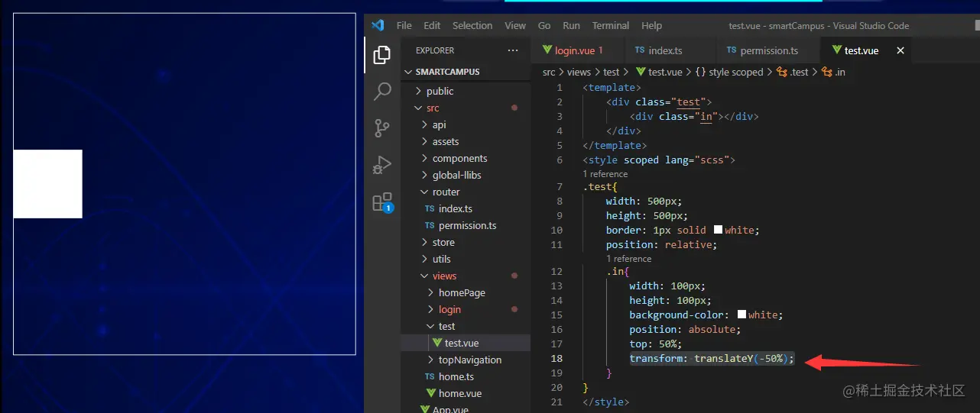This screenshot has height=413, width=980.
Task: Open the Go menu
Action: tap(544, 25)
